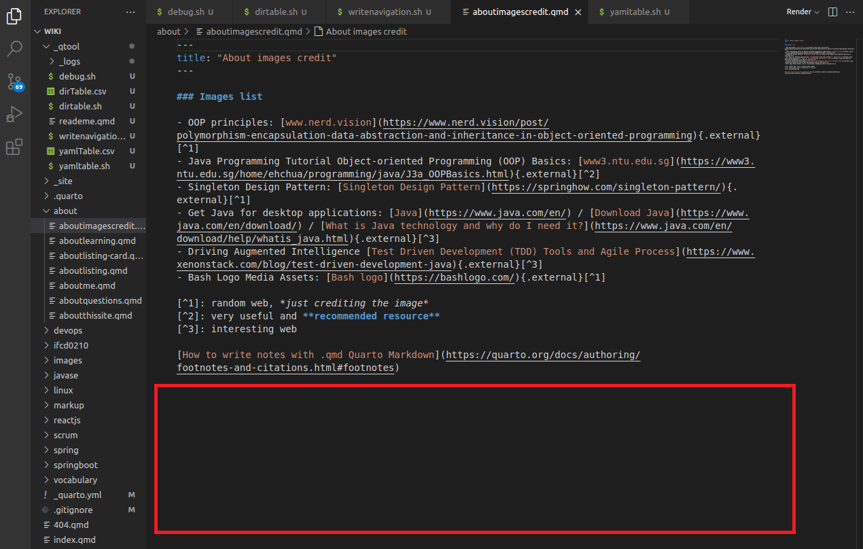Open the Extensions view

coord(14,147)
